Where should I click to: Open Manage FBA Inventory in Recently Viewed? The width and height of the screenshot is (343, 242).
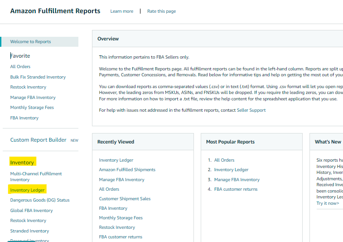121,180
